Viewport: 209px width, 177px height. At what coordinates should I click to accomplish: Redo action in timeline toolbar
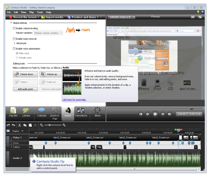tap(13, 125)
